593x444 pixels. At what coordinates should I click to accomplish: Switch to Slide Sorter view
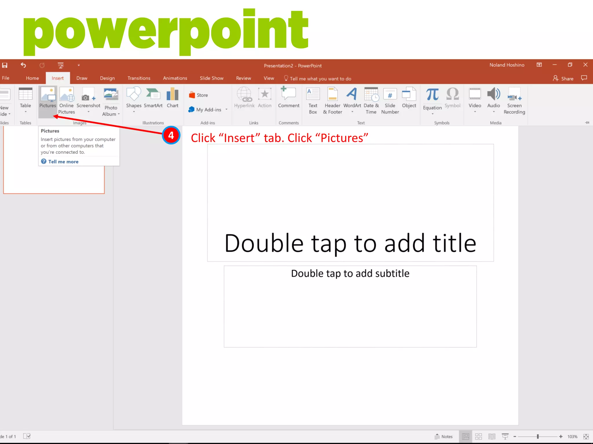coord(479,436)
